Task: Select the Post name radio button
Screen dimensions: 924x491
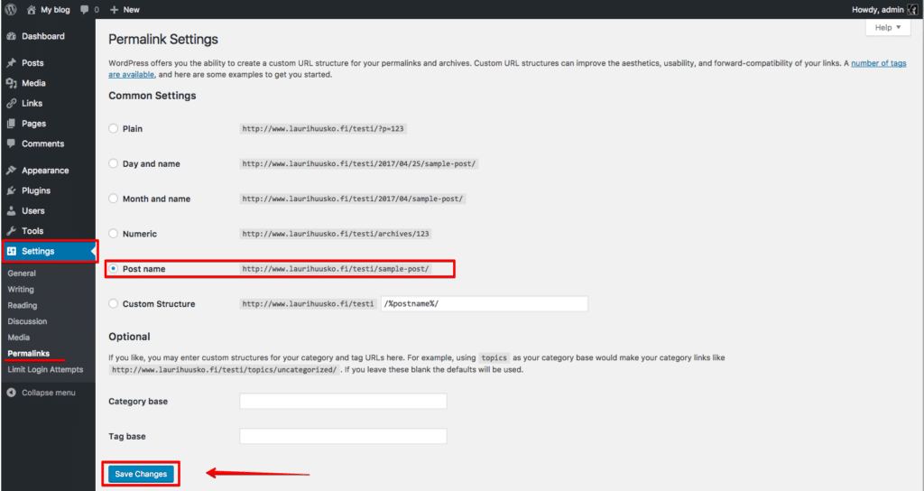Action: tap(113, 269)
